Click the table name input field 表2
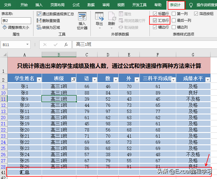This screenshot has width=217, height=179. 16,21
